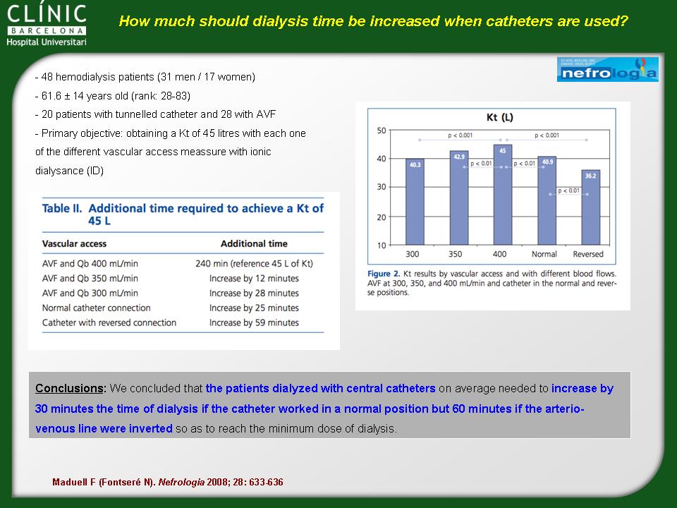Click the nefrologia journal logo

[607, 69]
